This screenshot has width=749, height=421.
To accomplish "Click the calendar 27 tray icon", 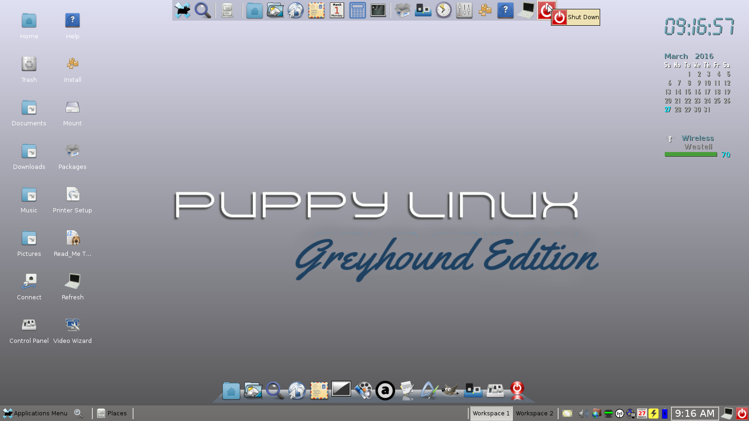I will pos(642,414).
